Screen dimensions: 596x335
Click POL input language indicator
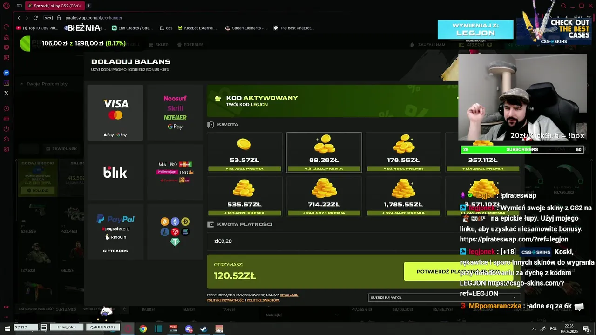pyautogui.click(x=553, y=328)
